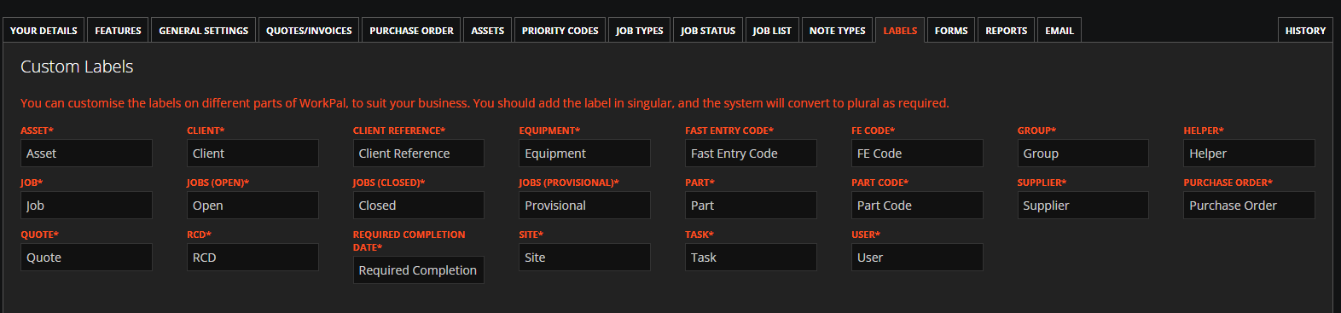Viewport: 1341px width, 313px height.
Task: Edit the Fast Entry Code field
Action: click(751, 154)
